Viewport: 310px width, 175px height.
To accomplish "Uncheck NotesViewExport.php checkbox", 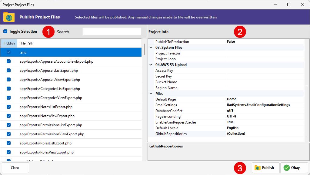I will 8,116.
